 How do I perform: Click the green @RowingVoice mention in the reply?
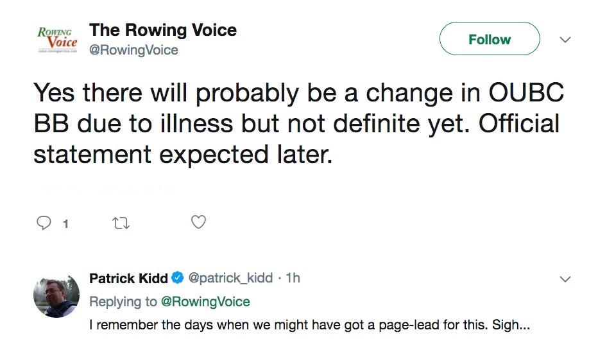[x=205, y=301]
